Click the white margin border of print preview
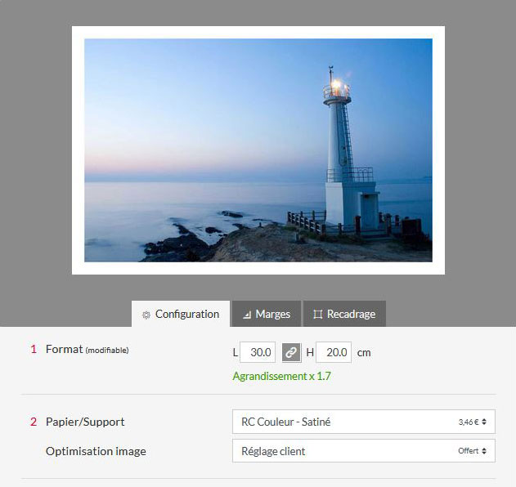 click(258, 32)
